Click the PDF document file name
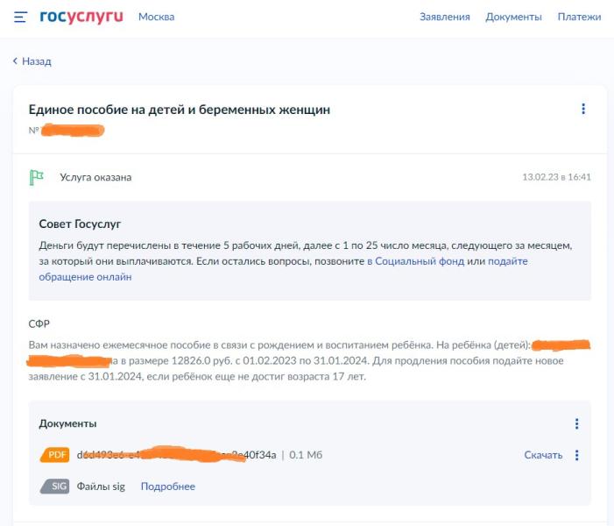The height and width of the screenshot is (526, 614). pos(176,455)
